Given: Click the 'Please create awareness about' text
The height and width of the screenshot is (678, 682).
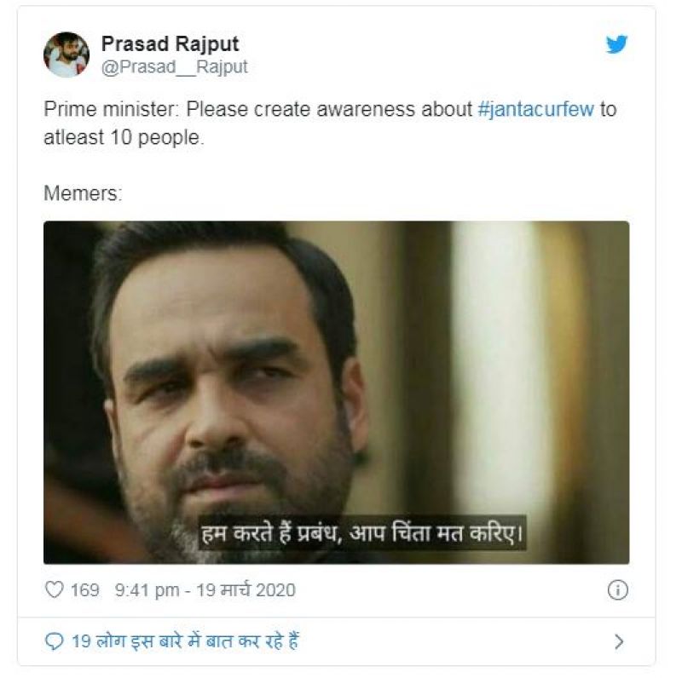Looking at the screenshot, I should point(329,110).
